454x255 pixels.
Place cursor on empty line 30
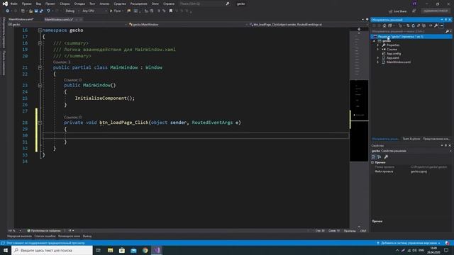[196, 135]
